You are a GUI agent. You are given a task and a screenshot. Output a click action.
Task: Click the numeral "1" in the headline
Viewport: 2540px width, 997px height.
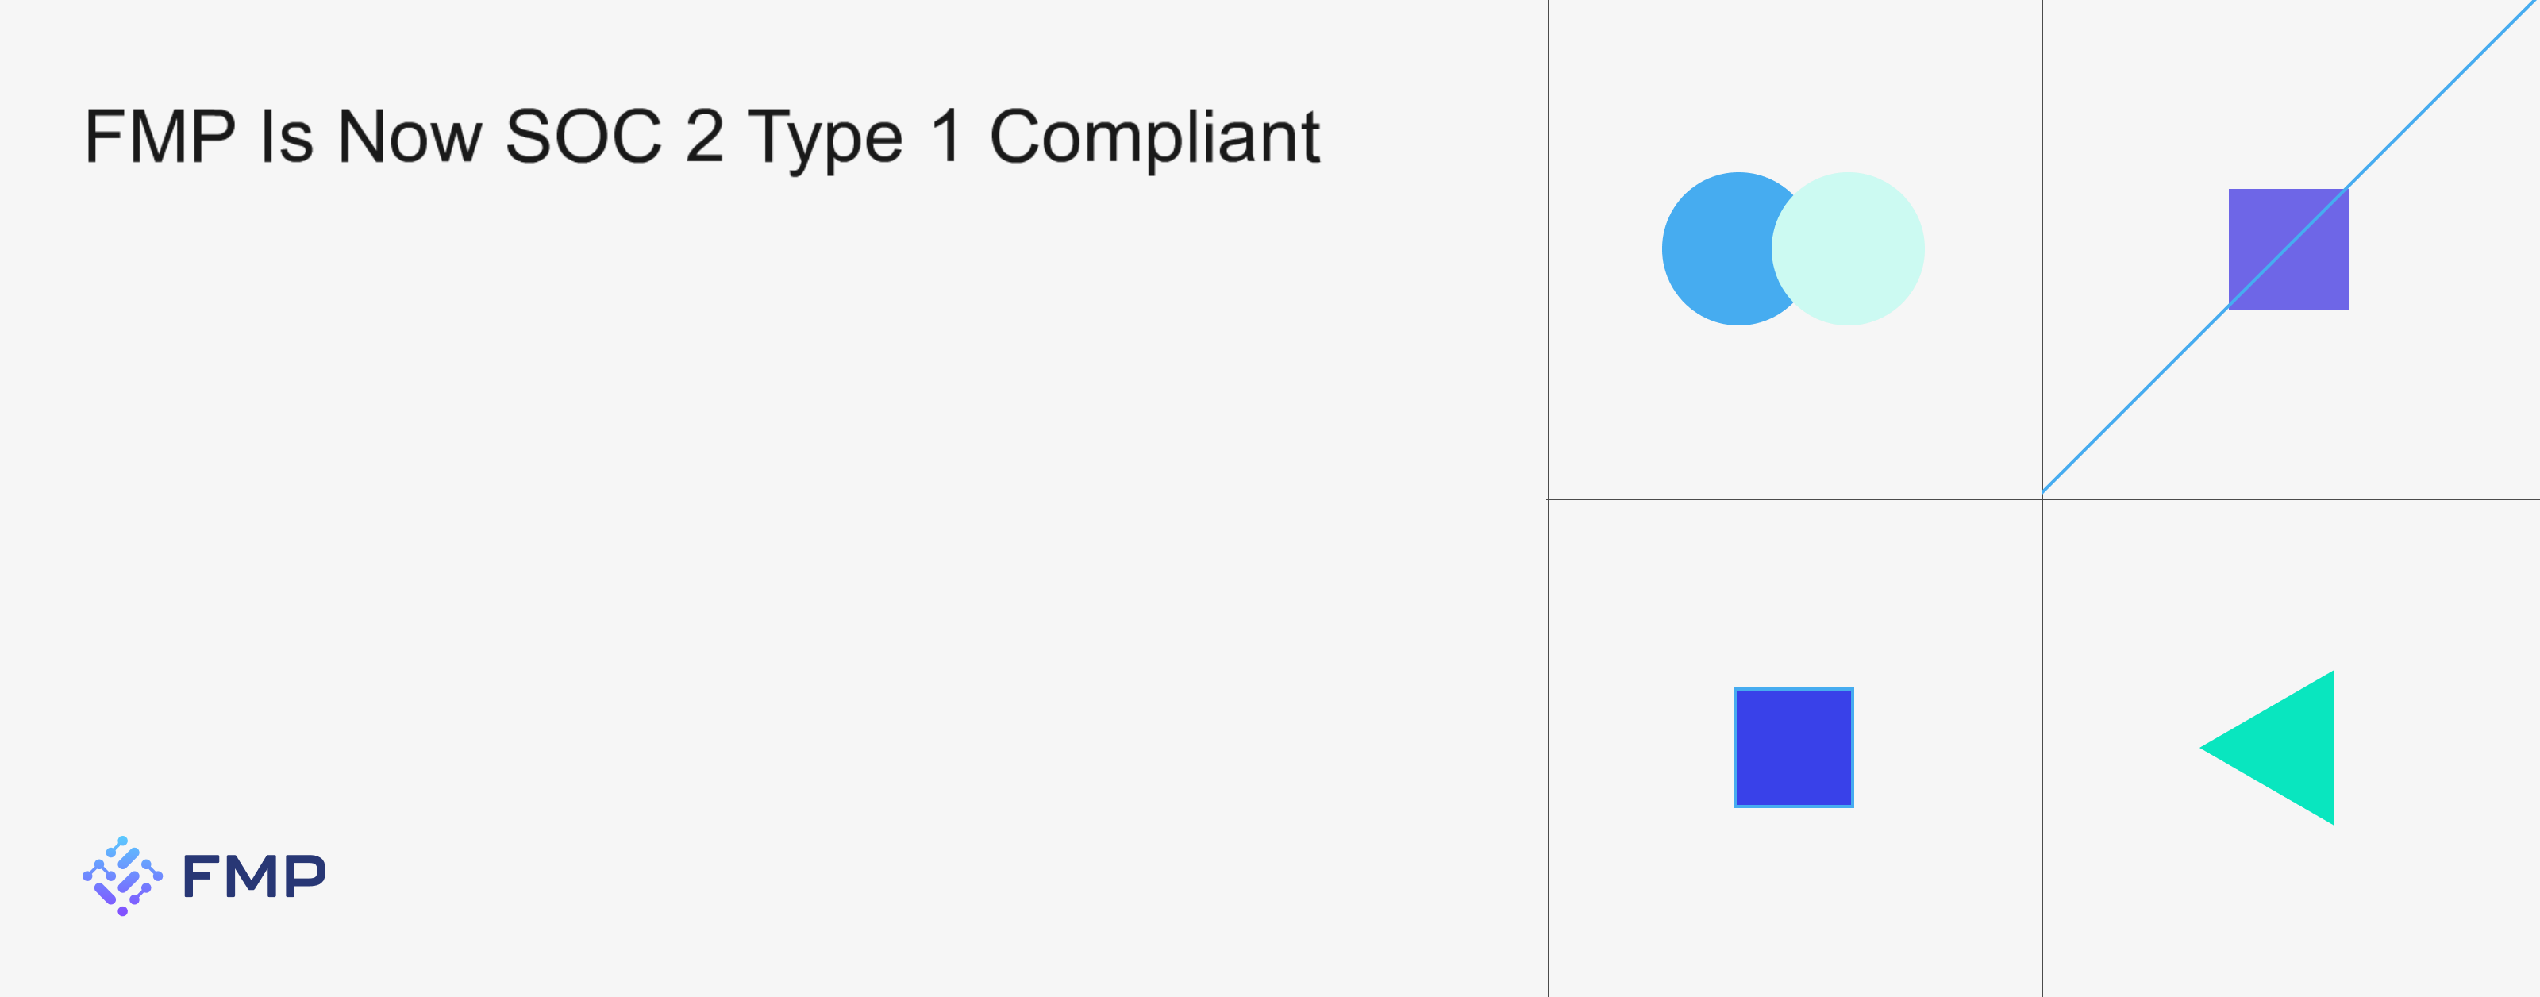pos(945,136)
